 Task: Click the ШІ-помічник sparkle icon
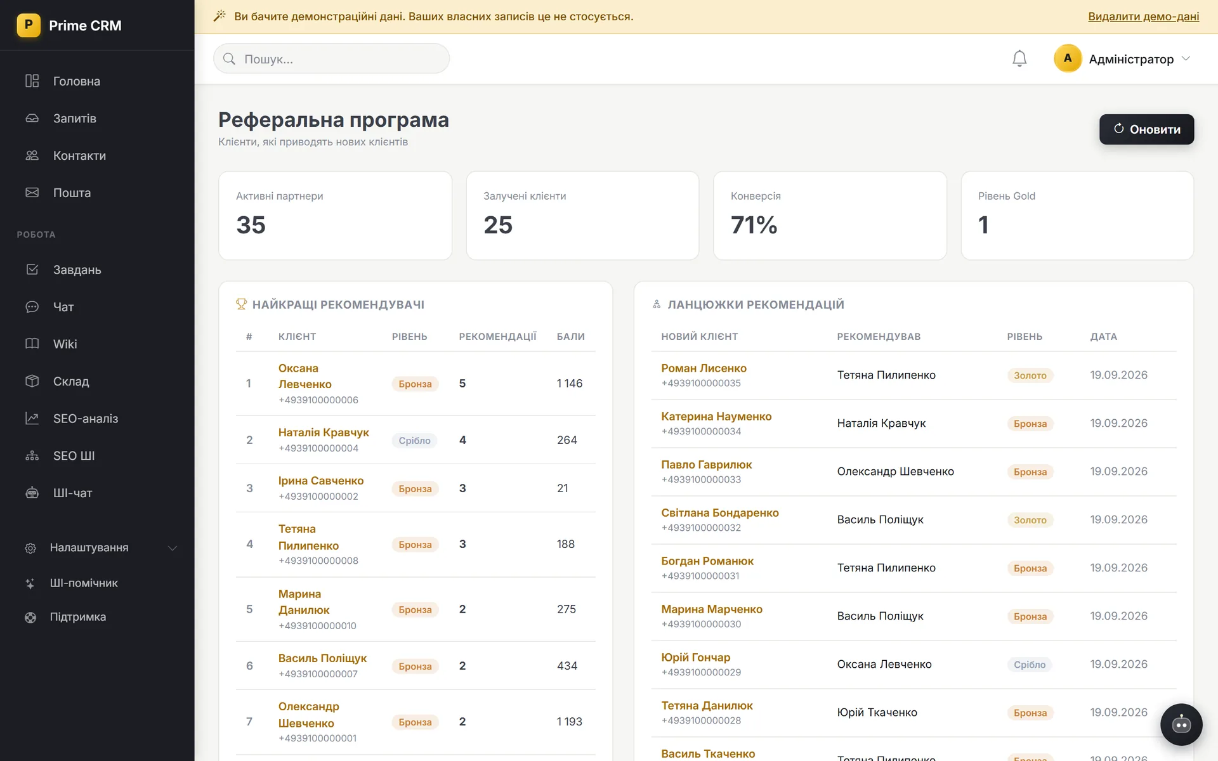[30, 583]
